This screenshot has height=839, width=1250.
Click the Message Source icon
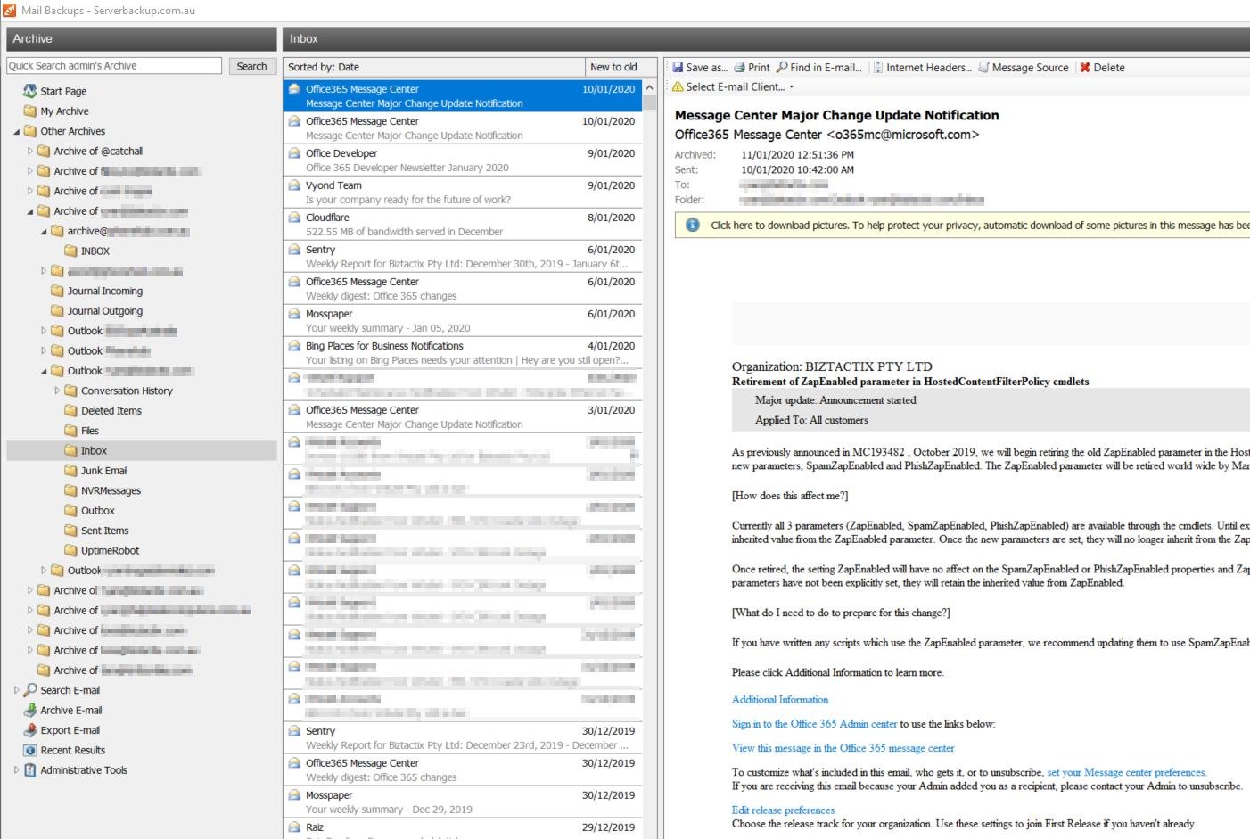tap(983, 67)
